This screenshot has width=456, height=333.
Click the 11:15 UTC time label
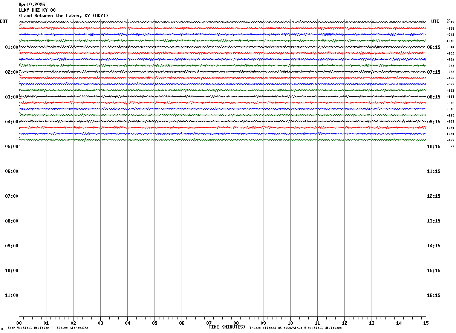[434, 171]
